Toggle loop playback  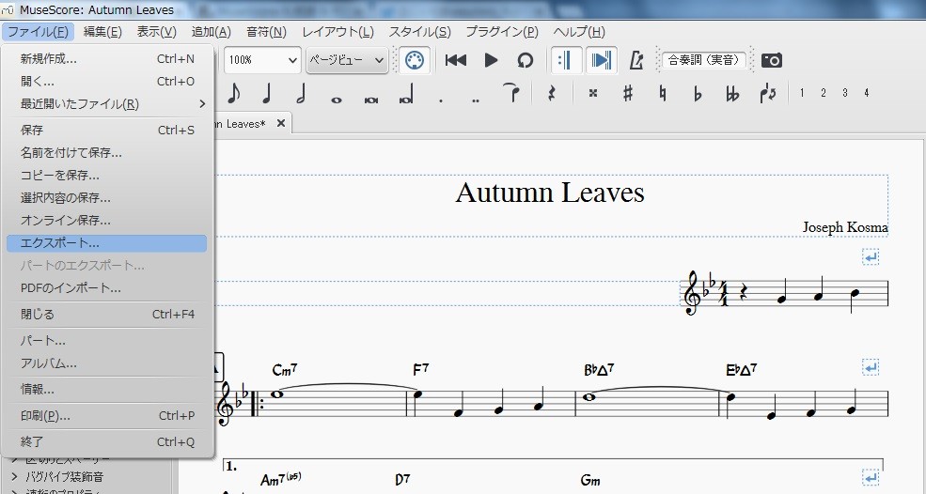pyautogui.click(x=525, y=60)
